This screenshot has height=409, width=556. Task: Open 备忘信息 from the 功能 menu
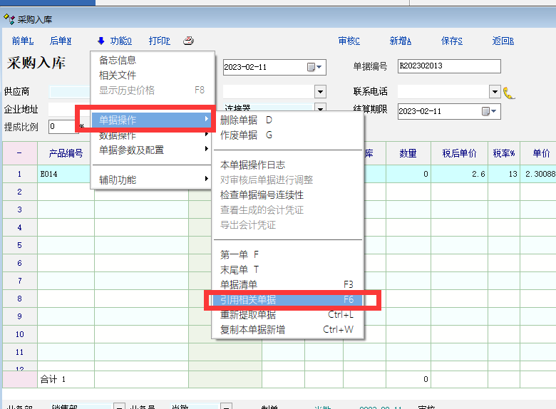tap(118, 61)
